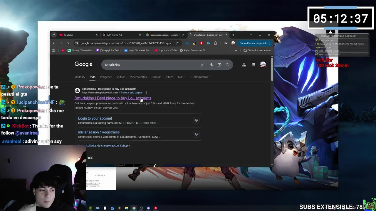Image resolution: width=376 pixels, height=211 pixels.
Task: Go to Google home via the logo
Action: [83, 64]
